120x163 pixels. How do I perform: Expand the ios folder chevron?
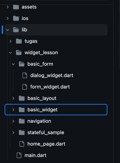[x=8, y=18]
